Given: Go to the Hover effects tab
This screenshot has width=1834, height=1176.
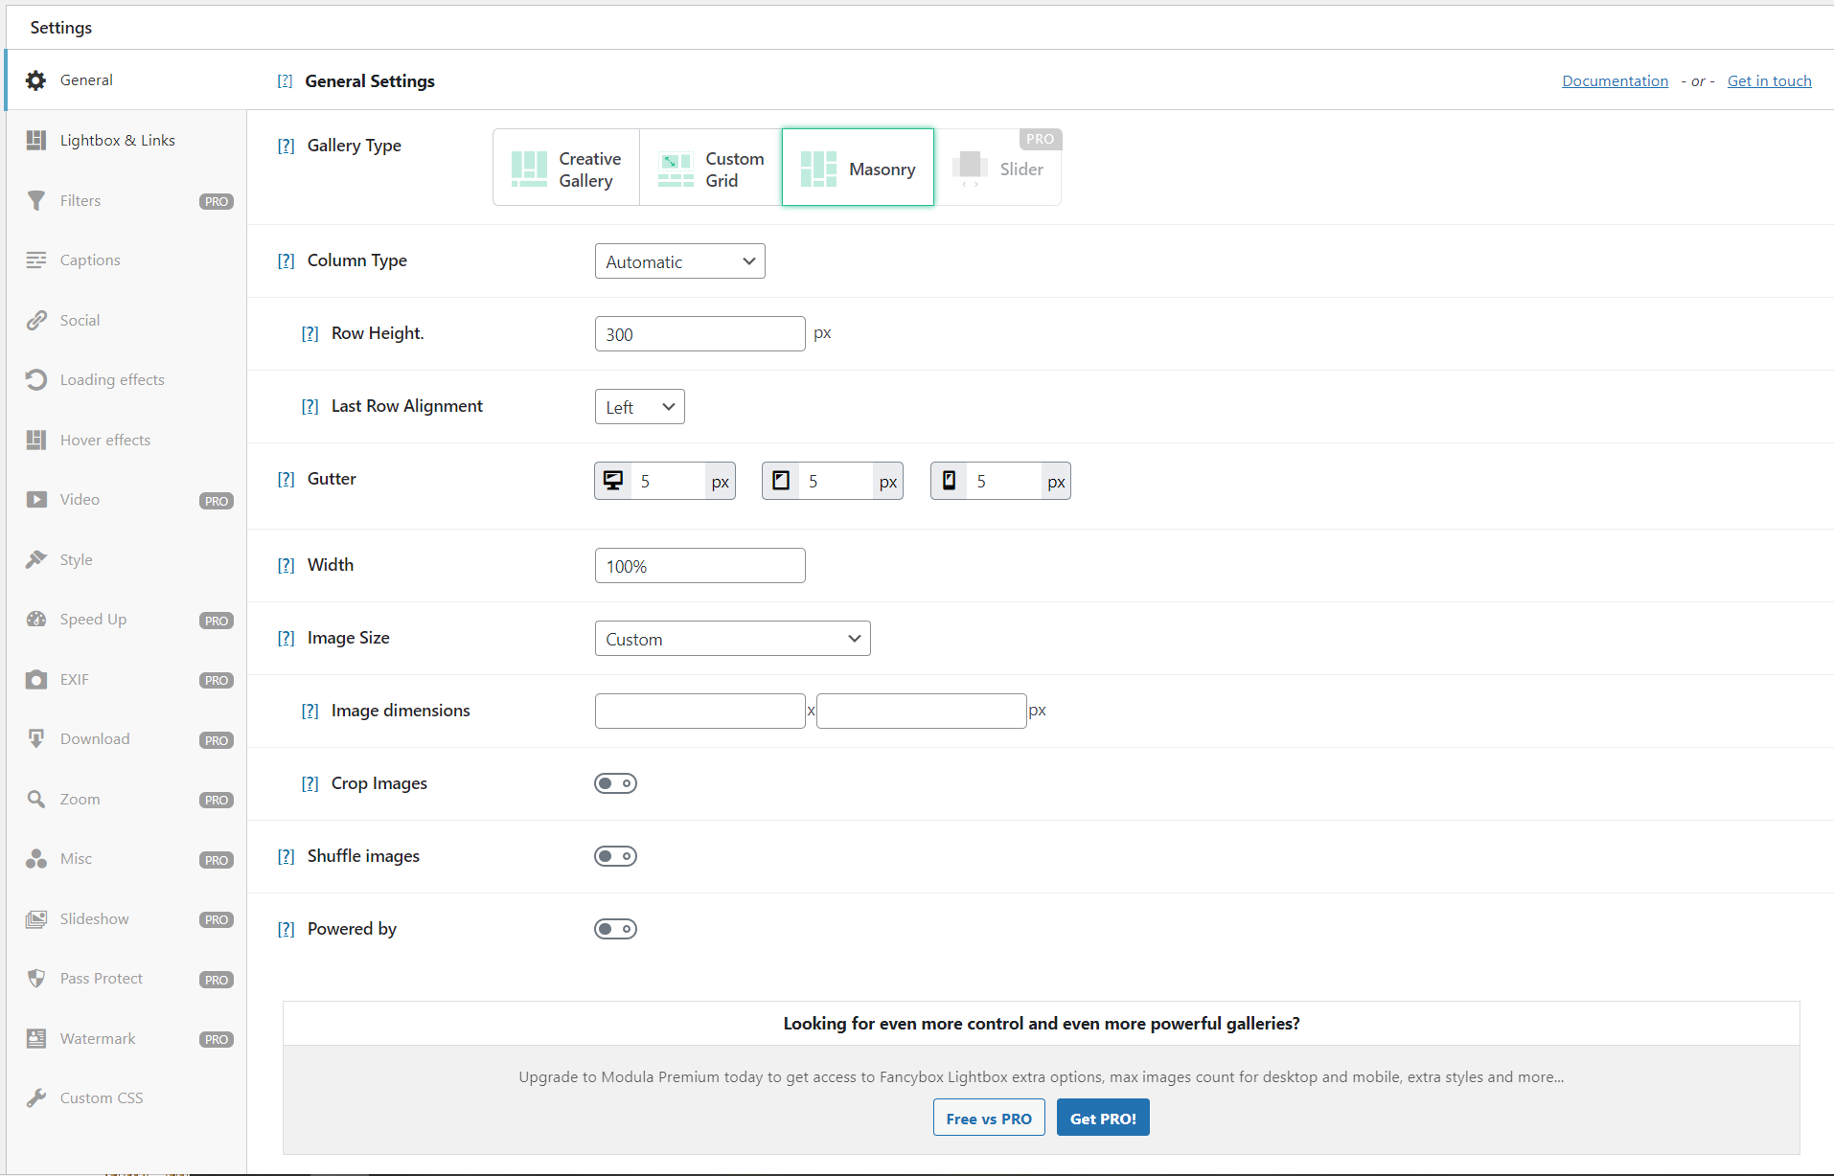Looking at the screenshot, I should click(x=126, y=440).
